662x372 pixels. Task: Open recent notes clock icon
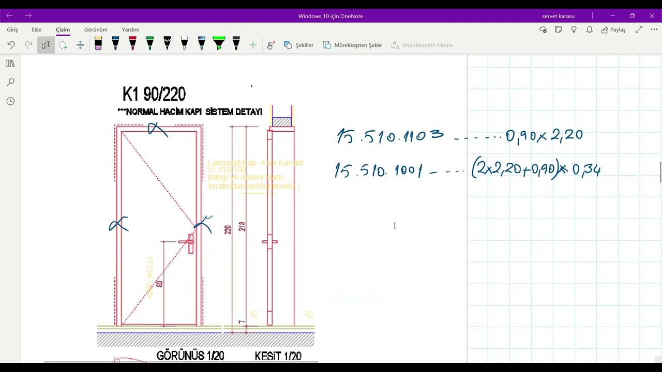pyautogui.click(x=10, y=101)
